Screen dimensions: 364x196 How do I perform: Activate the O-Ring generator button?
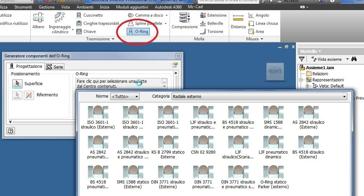click(x=138, y=32)
